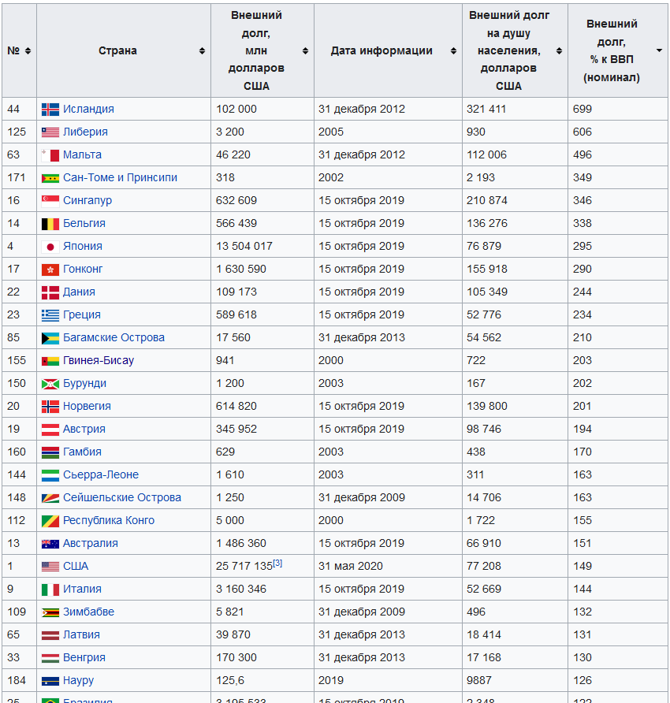
Task: Open the Сан-Томе и Принсипи link
Action: point(120,177)
